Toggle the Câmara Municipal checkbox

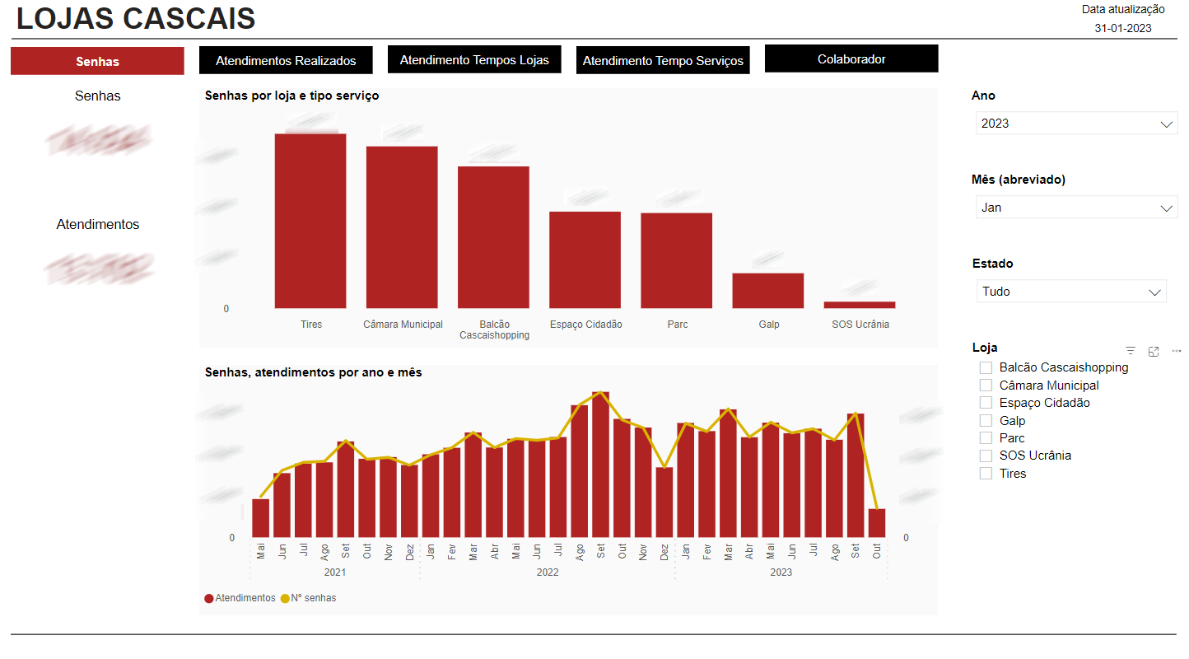pyautogui.click(x=986, y=386)
